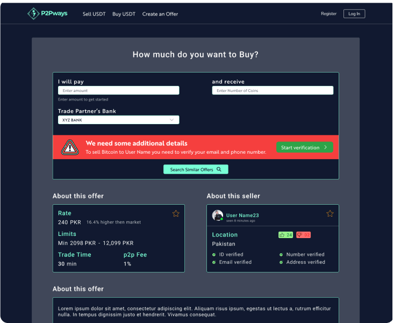Click Search Similar Offers button
The image size is (394, 323).
pyautogui.click(x=196, y=169)
